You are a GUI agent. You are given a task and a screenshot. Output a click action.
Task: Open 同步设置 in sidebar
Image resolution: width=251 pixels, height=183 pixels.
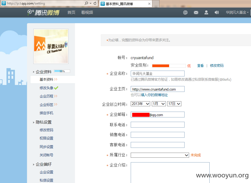click(46, 147)
